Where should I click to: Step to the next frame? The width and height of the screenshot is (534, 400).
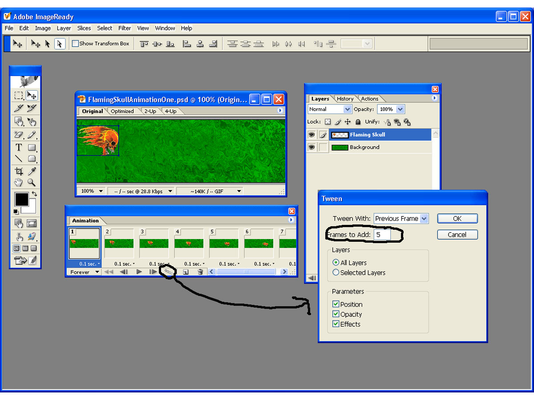point(153,272)
